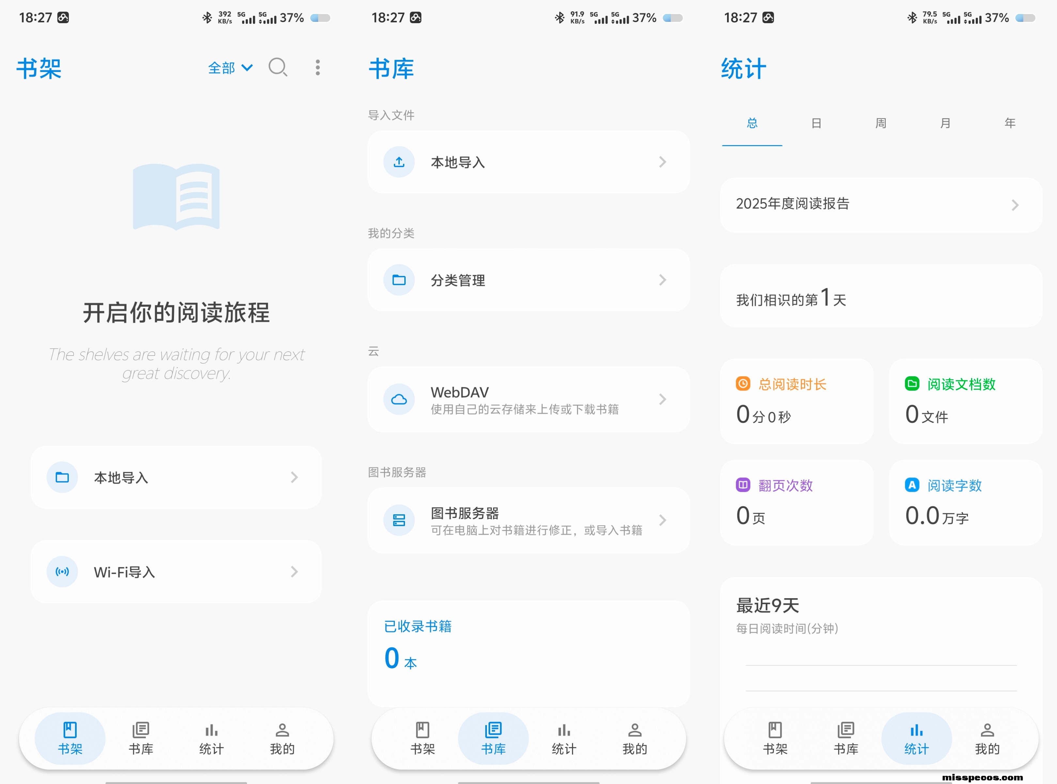Viewport: 1057px width, 784px height.
Task: Tap the search magnifier icon on 书架
Action: (278, 67)
